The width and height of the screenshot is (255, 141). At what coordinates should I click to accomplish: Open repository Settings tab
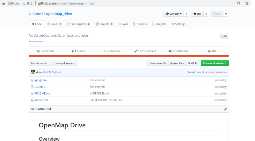coord(178,24)
